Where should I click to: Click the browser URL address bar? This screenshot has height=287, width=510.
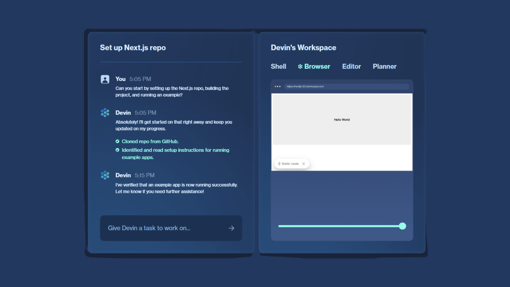pos(346,86)
